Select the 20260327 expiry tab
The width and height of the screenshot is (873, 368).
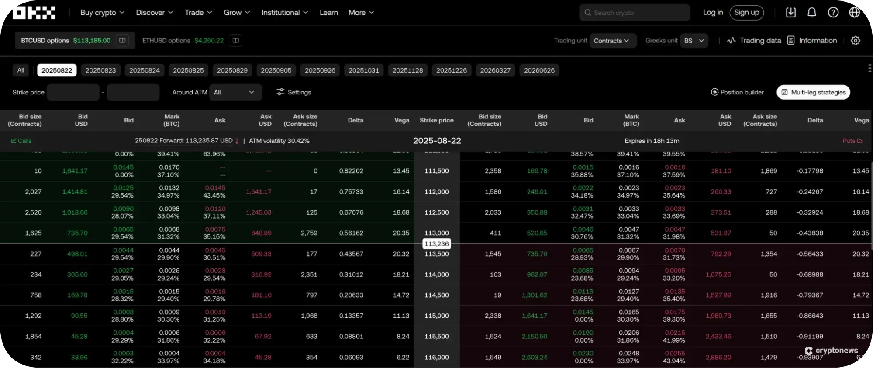click(x=495, y=70)
